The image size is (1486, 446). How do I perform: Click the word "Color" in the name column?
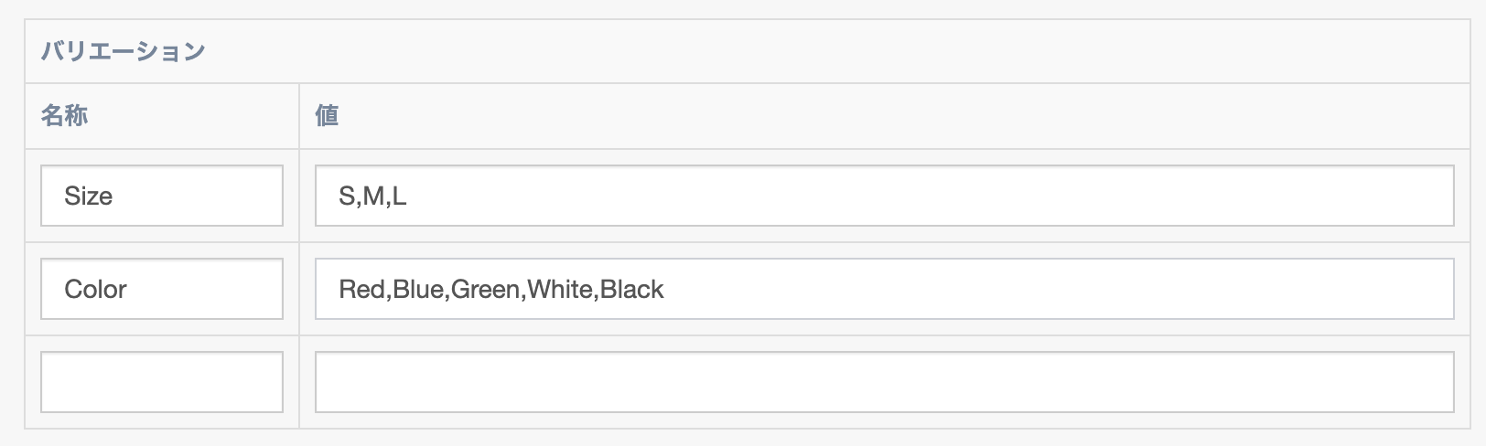(x=95, y=290)
